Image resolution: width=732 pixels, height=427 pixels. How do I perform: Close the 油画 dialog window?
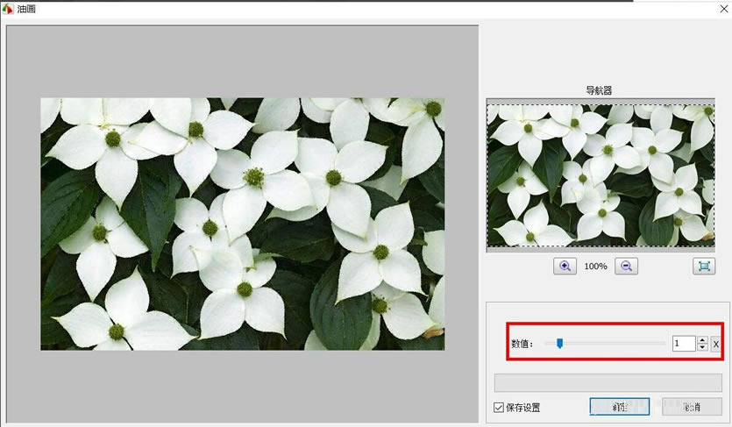(723, 9)
